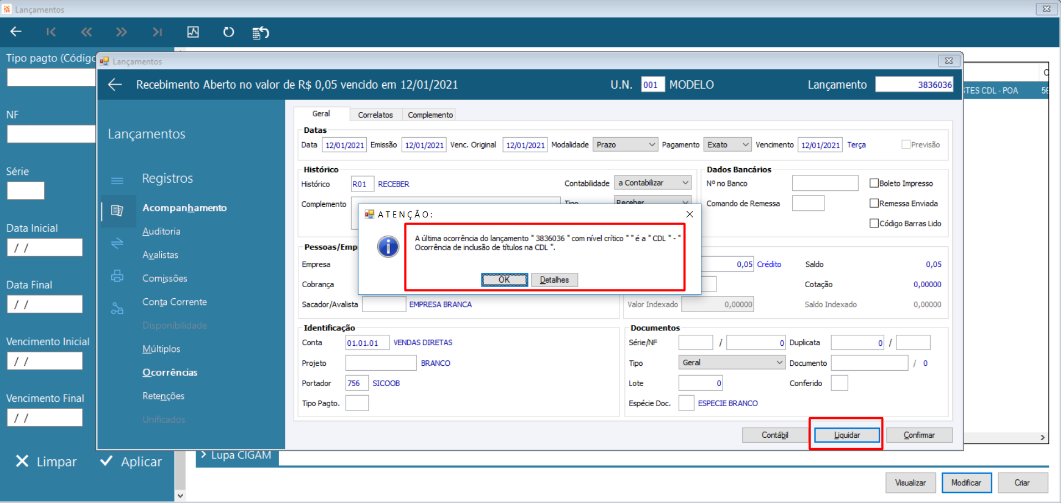
Task: Click the Vencimento Final filter field
Action: click(45, 417)
